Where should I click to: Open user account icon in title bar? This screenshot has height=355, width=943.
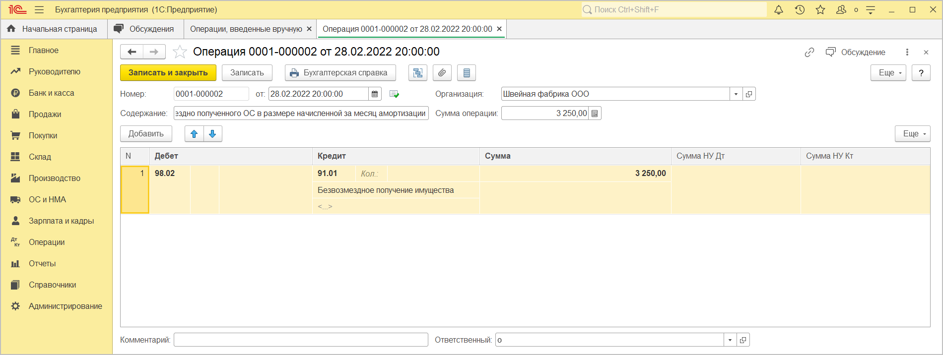[841, 9]
